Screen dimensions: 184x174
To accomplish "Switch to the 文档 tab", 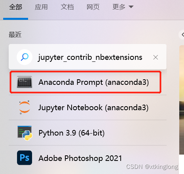I will click(x=67, y=7).
